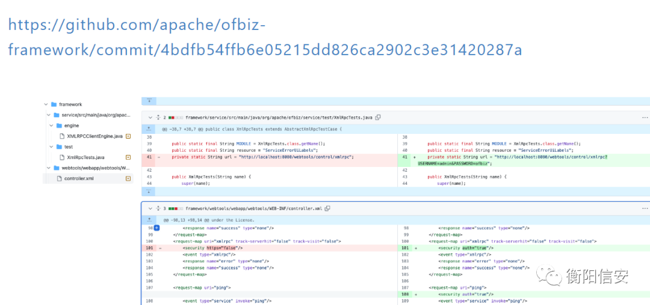Select controller.xml in the file tree
Screen dimensions: 650x305
[x=78, y=178]
